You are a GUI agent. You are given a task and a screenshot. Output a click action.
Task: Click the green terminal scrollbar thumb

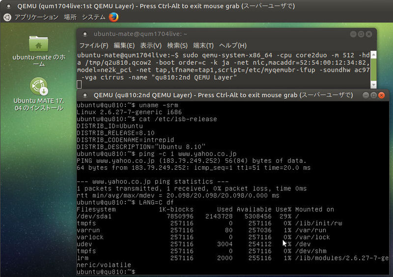click(373, 69)
